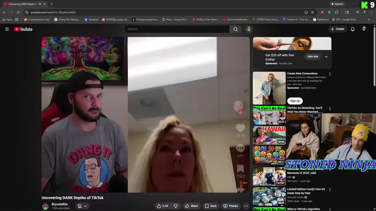Open the media controls toolbar icon
The image size is (376, 211).
(357, 12)
